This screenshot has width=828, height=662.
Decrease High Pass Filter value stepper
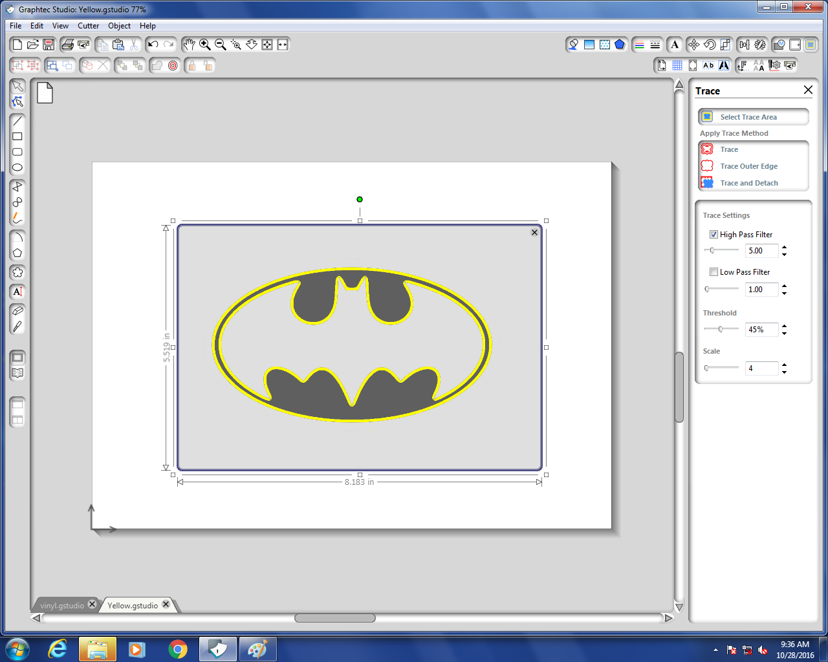point(784,254)
